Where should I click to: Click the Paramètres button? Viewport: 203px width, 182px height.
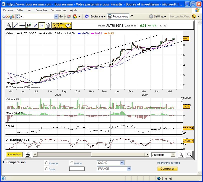[14, 155]
